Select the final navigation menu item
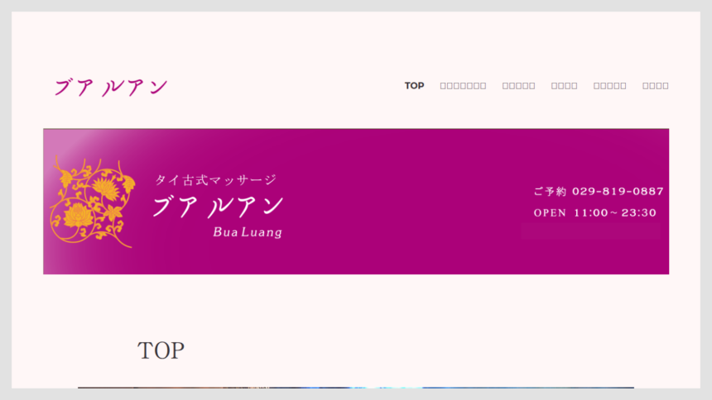712x400 pixels. (x=655, y=86)
